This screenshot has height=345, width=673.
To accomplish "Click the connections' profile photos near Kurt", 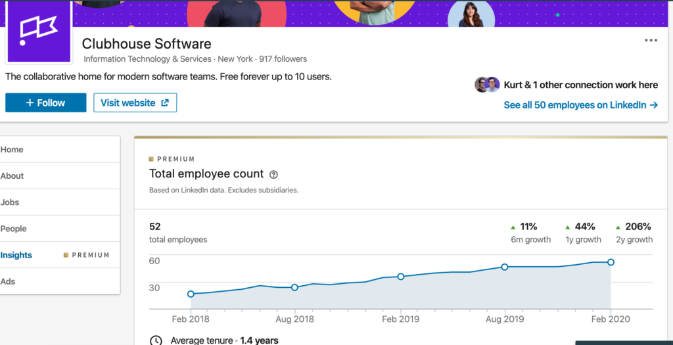I will point(487,85).
